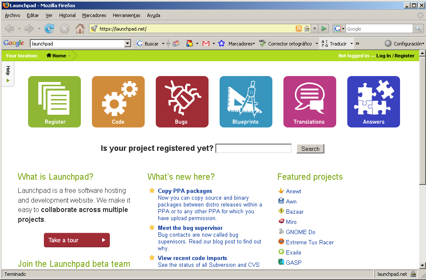The image size is (426, 280).
Task: Open the Translations section tile
Action: pyautogui.click(x=310, y=102)
